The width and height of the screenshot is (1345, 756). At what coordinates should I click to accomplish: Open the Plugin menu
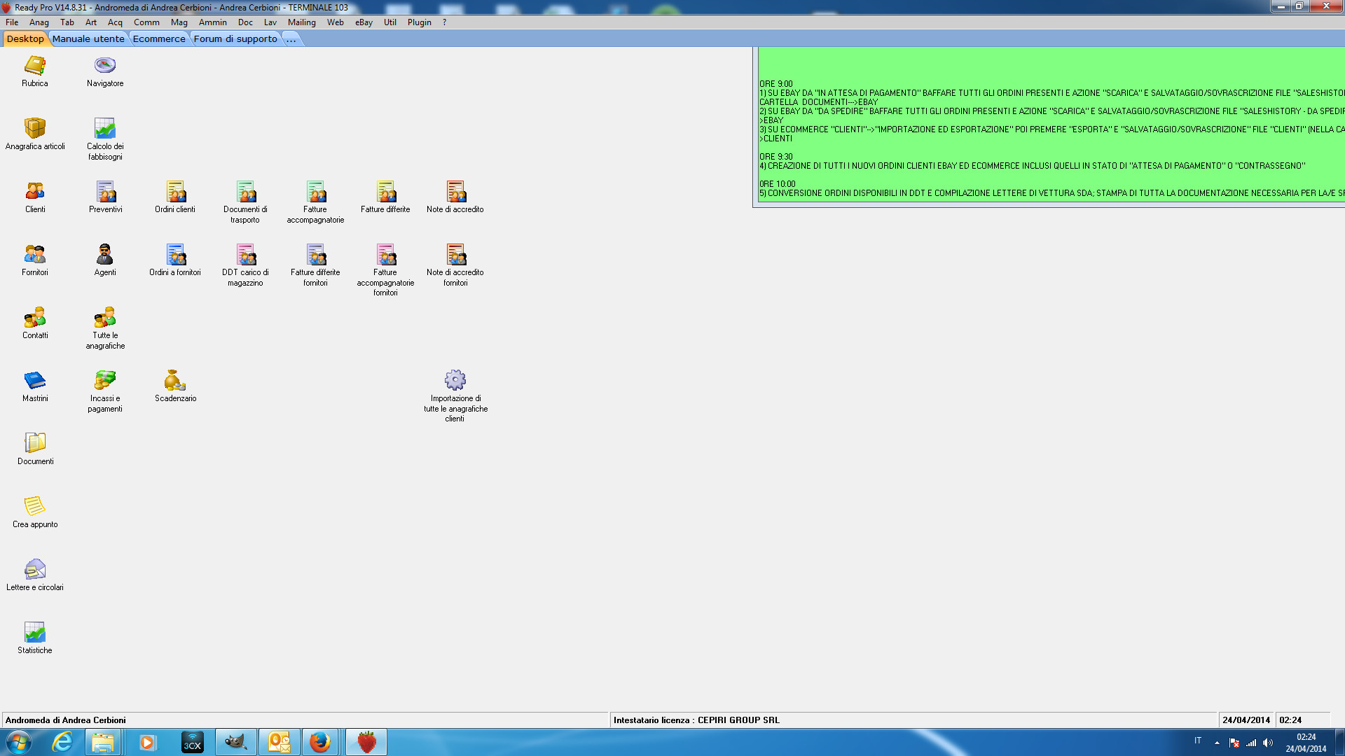click(420, 22)
